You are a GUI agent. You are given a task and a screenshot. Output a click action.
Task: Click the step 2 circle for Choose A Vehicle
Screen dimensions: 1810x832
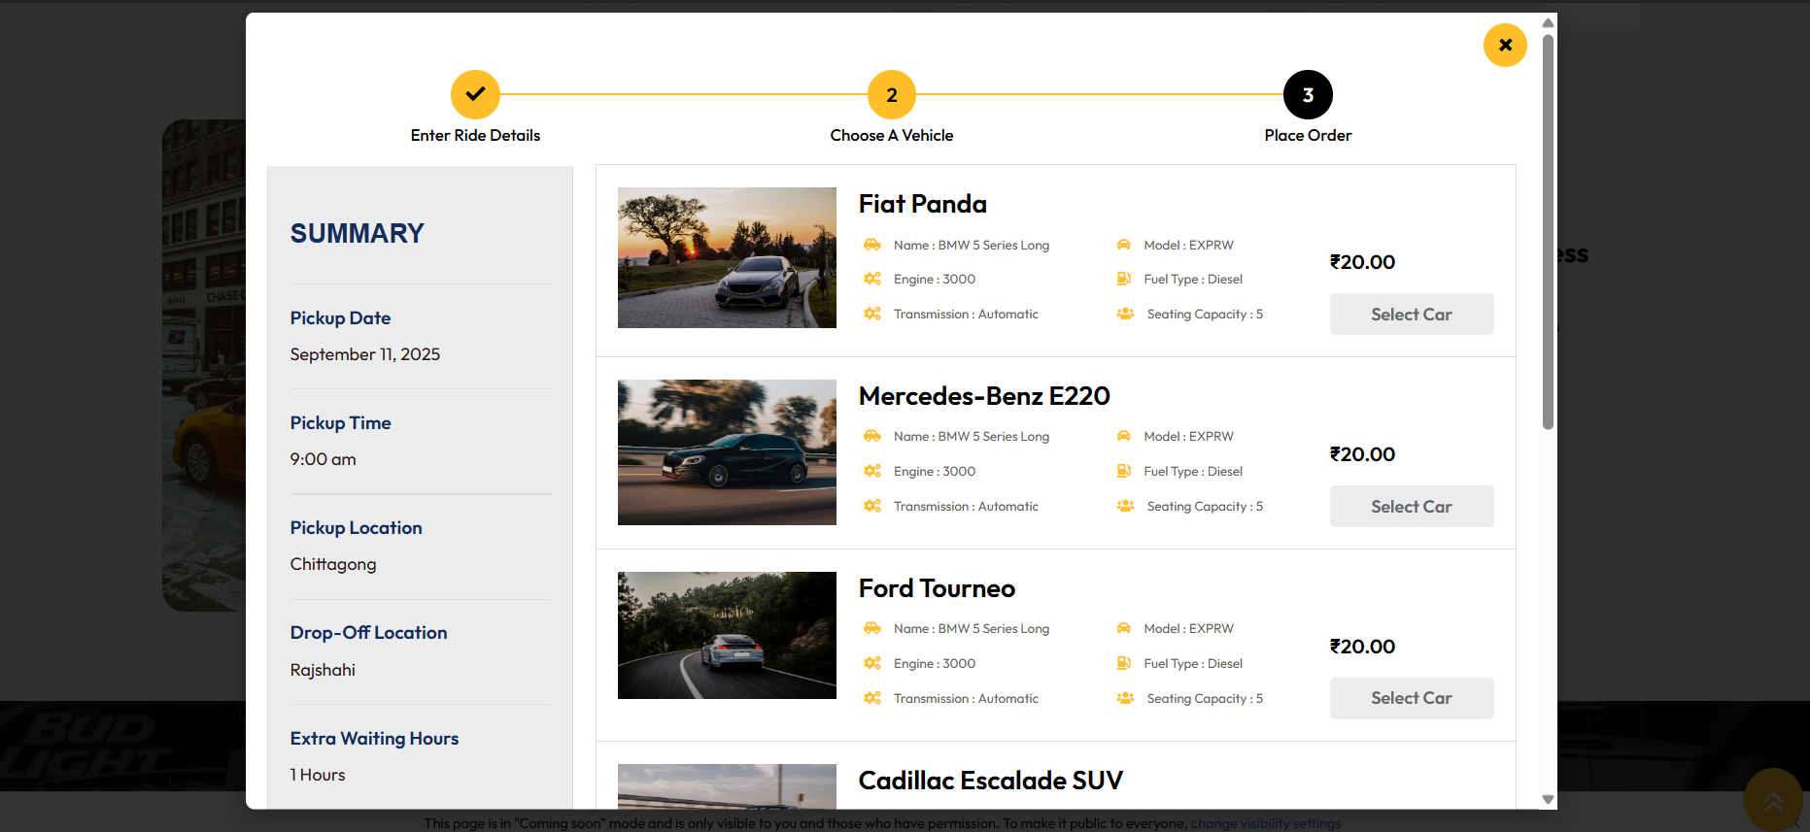click(892, 94)
